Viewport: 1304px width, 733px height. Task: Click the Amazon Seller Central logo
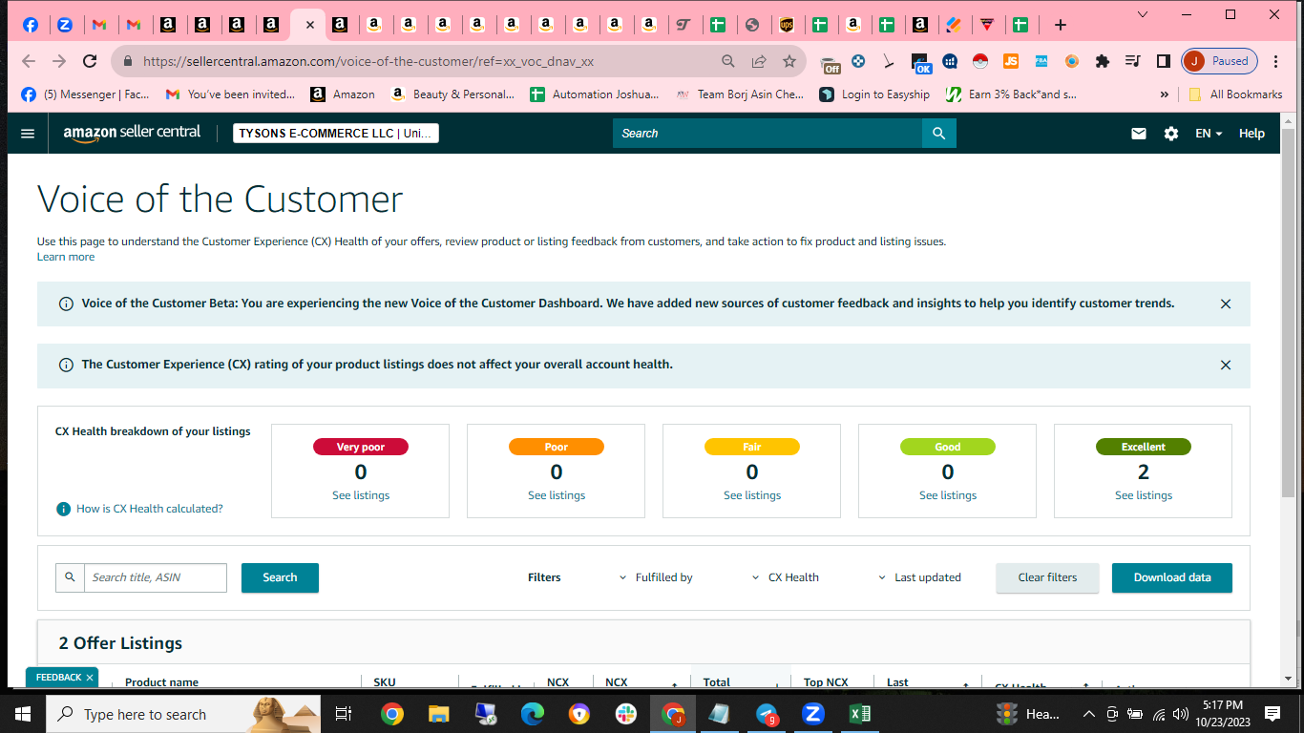click(x=132, y=133)
